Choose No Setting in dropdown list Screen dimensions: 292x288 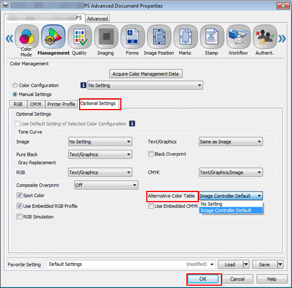pos(231,204)
